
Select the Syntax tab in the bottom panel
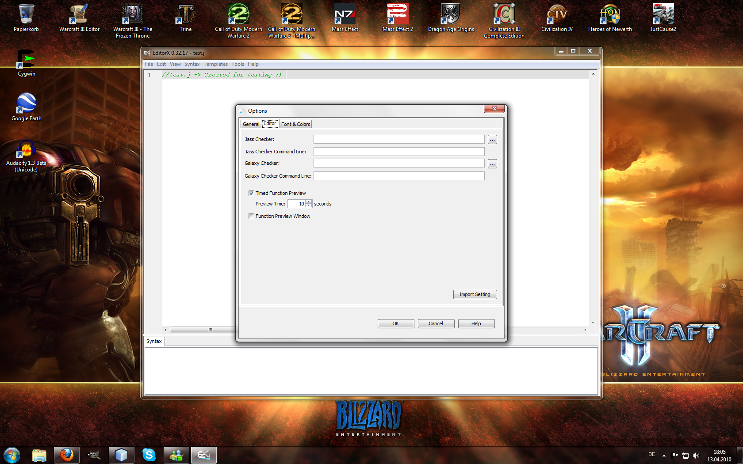(154, 341)
